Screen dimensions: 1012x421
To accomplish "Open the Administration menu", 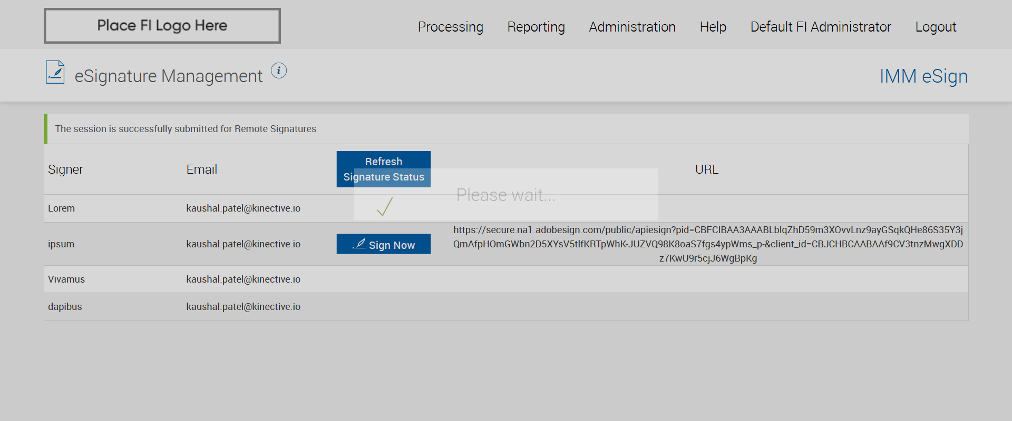I will tap(632, 27).
